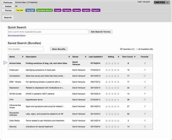Rate the Steroids bundle stars

click(112, 127)
